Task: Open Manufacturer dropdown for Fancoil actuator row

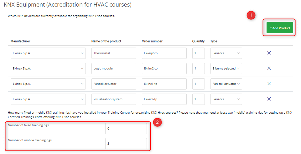Action: [48, 84]
